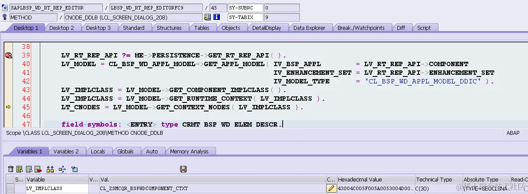This screenshot has height=194, width=528.
Task: Switch to the Desktop 1 tab
Action: [26, 28]
